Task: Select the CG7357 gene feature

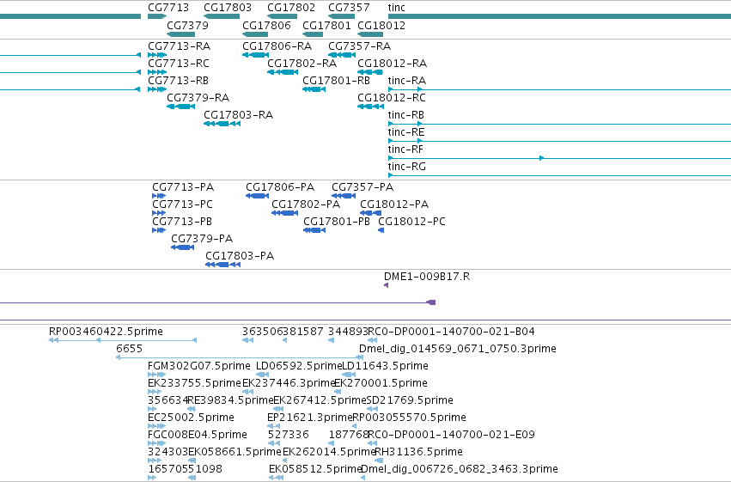Action: [x=341, y=16]
